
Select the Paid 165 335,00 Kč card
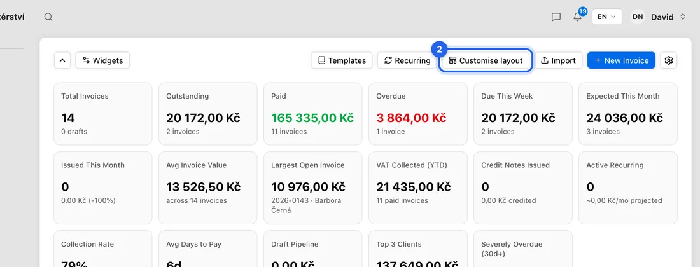tap(312, 114)
